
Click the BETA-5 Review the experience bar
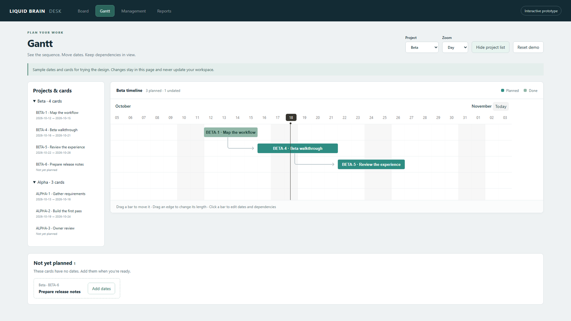click(371, 164)
